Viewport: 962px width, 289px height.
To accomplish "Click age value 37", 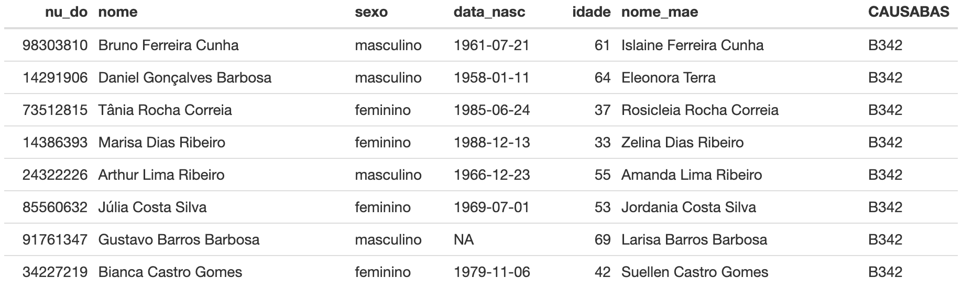I will pos(603,110).
